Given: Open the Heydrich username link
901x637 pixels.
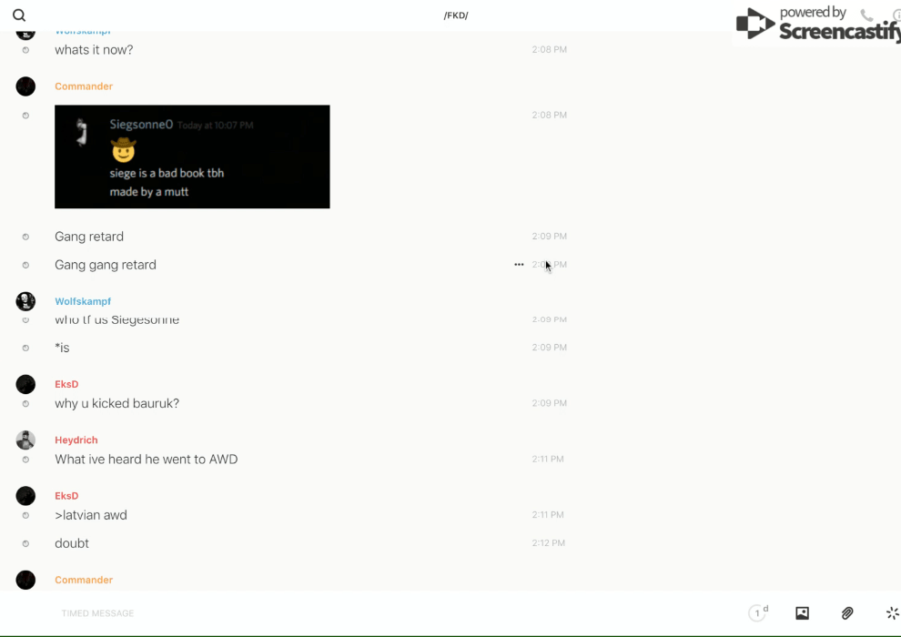Looking at the screenshot, I should [x=76, y=440].
